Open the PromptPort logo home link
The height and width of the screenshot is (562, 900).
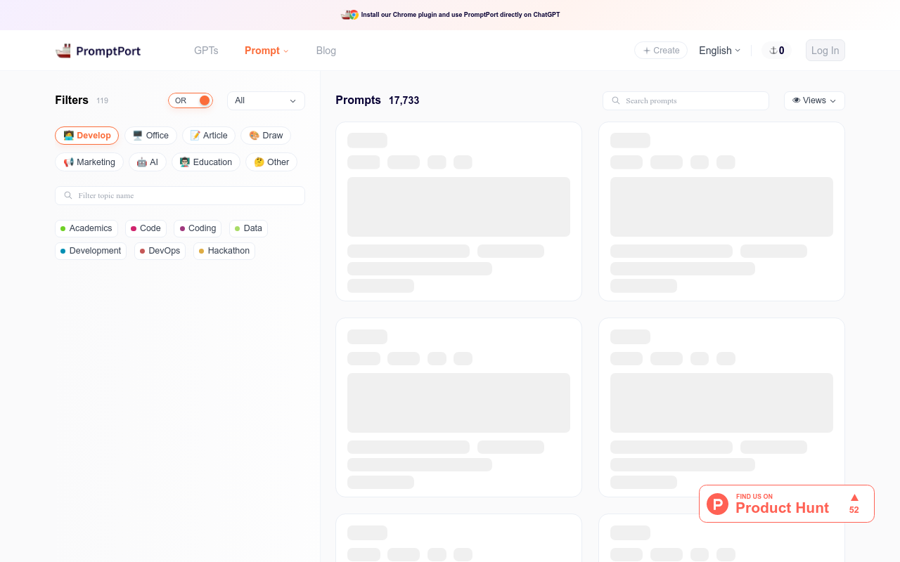point(98,51)
